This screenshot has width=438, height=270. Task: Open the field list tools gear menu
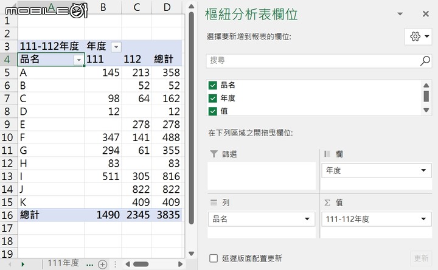(x=418, y=36)
